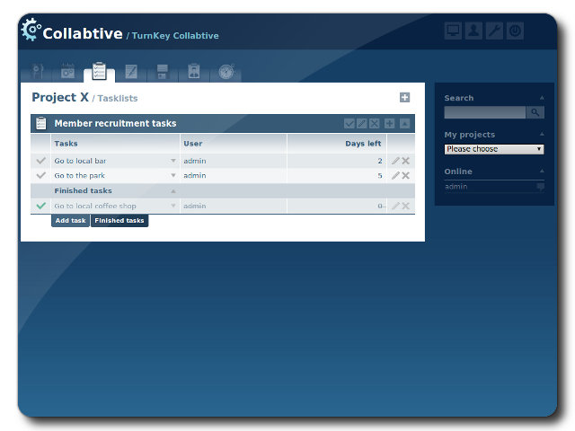Click into the Search input field

pos(484,113)
